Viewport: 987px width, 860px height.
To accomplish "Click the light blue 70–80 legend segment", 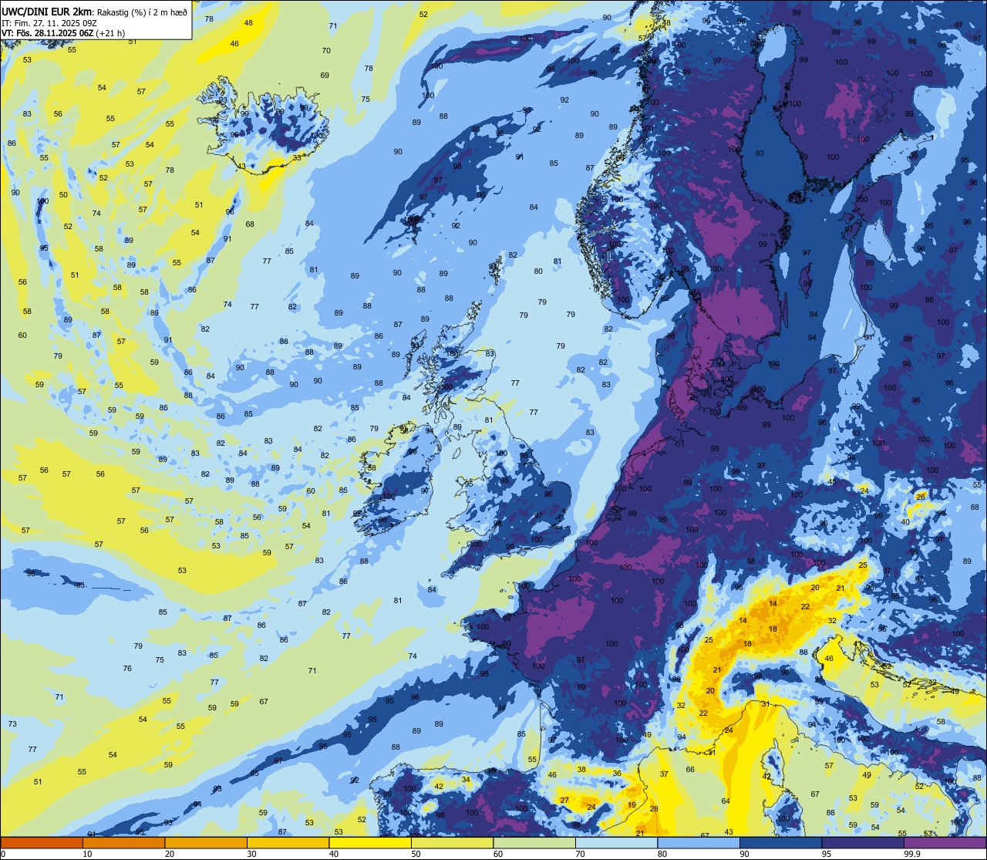I will [616, 842].
